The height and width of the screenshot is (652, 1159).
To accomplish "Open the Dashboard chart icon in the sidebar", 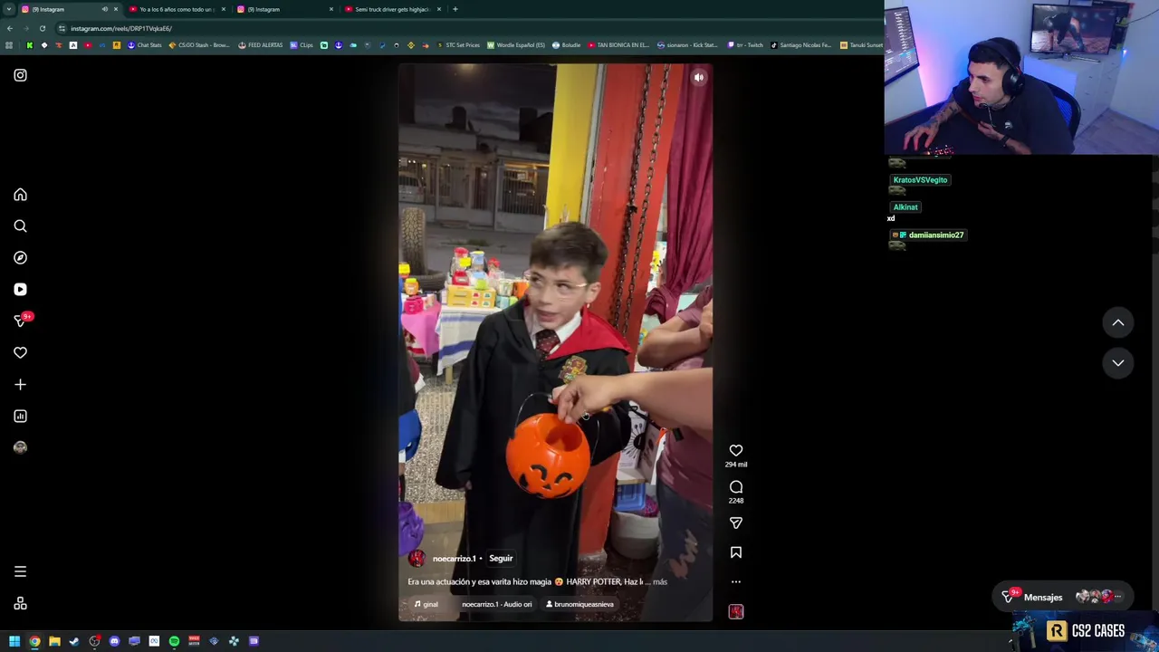I will click(20, 417).
